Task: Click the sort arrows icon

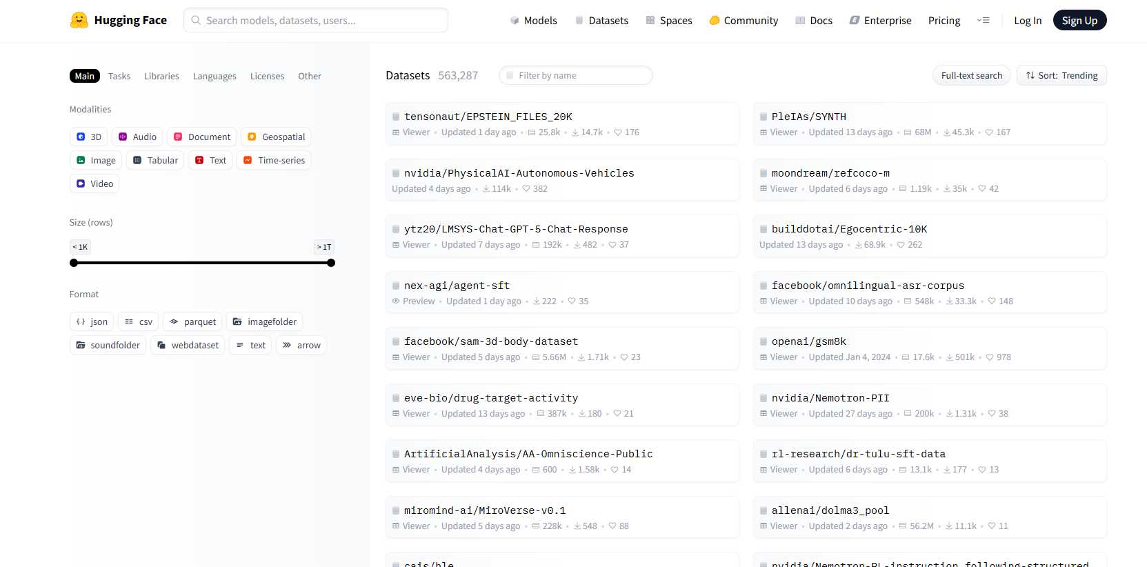Action: tap(1030, 75)
